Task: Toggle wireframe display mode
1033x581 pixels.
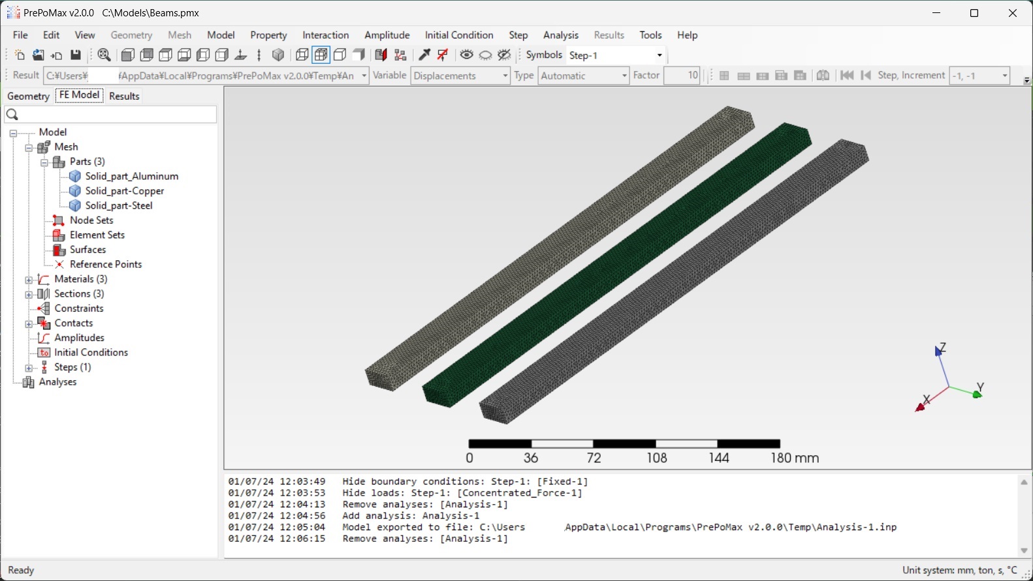Action: pyautogui.click(x=302, y=55)
